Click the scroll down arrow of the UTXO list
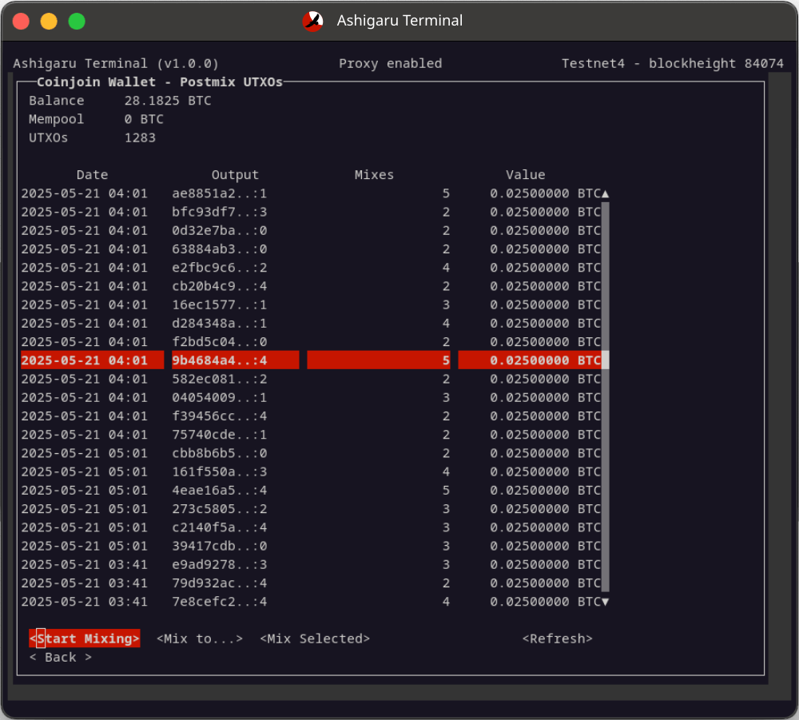This screenshot has width=799, height=720. click(606, 602)
